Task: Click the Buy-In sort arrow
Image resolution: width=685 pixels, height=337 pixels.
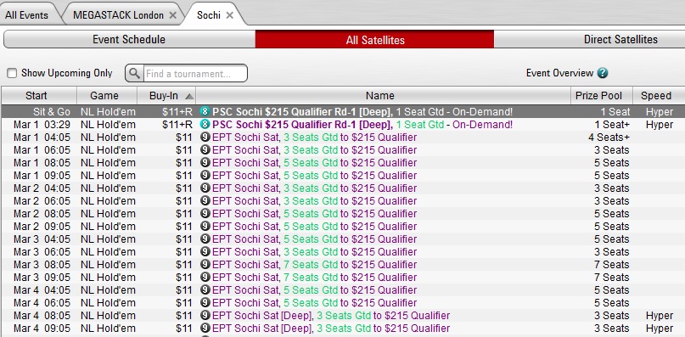Action: click(x=189, y=96)
